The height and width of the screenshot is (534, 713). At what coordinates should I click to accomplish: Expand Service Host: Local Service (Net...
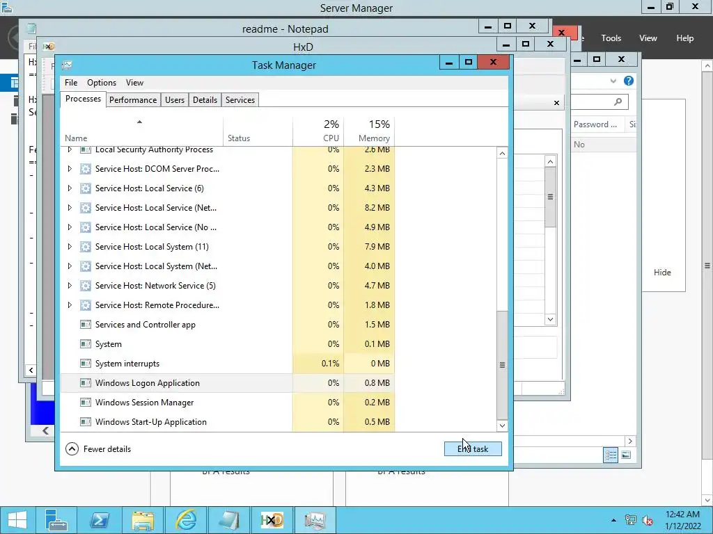[x=70, y=208]
